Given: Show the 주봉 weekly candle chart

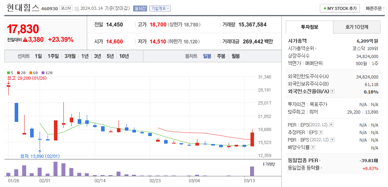Looking at the screenshot, I should click(221, 56).
